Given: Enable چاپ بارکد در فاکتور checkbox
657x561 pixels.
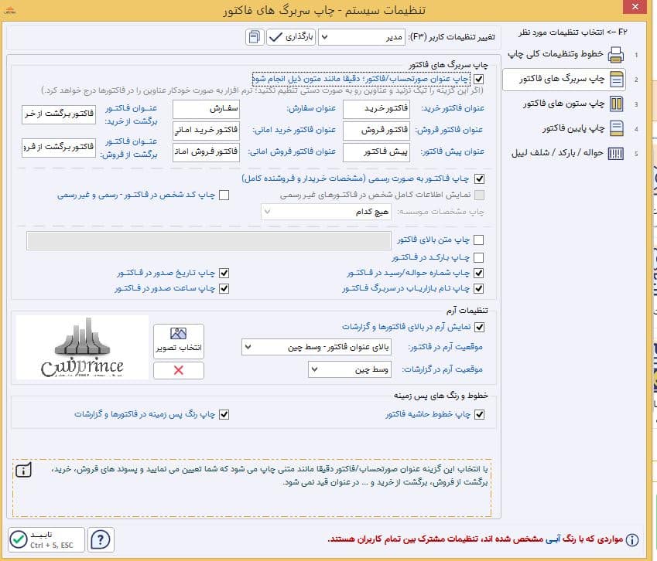Looking at the screenshot, I should point(478,257).
